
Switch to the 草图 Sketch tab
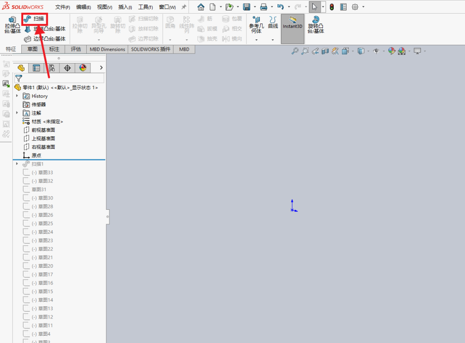[x=32, y=49]
